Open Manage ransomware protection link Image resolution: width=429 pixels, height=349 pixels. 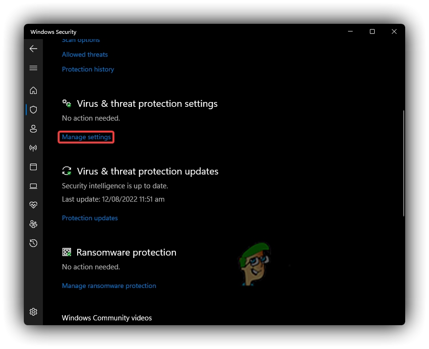pos(109,286)
